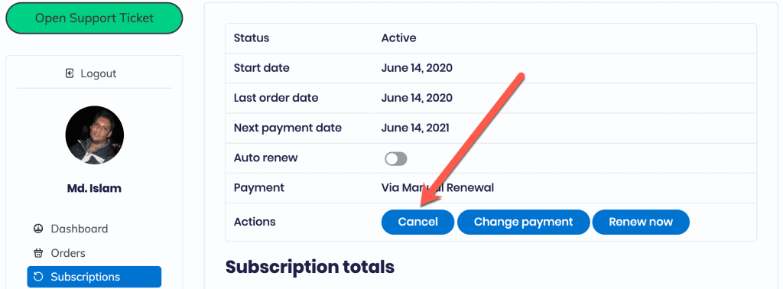Viewport: 783px width, 289px height.
Task: Click the user profile avatar photo
Action: click(94, 135)
